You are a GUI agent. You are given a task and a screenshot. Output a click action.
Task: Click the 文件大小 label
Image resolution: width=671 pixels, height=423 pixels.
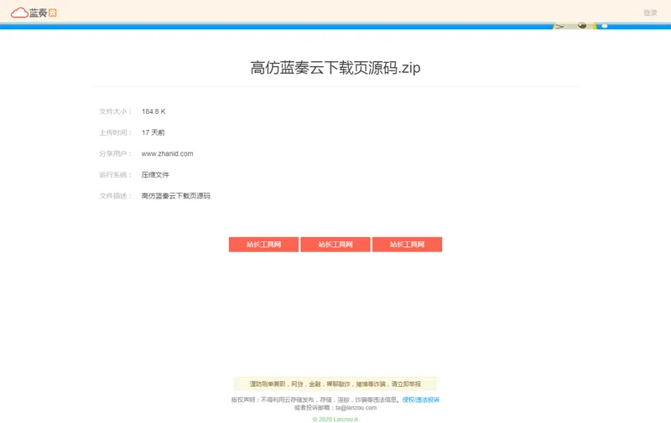tap(115, 111)
